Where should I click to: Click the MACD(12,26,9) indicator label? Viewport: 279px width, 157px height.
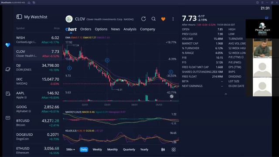pos(73,112)
